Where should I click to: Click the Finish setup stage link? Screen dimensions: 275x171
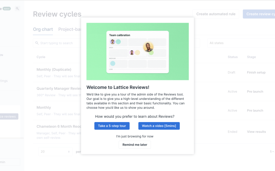click(x=256, y=73)
